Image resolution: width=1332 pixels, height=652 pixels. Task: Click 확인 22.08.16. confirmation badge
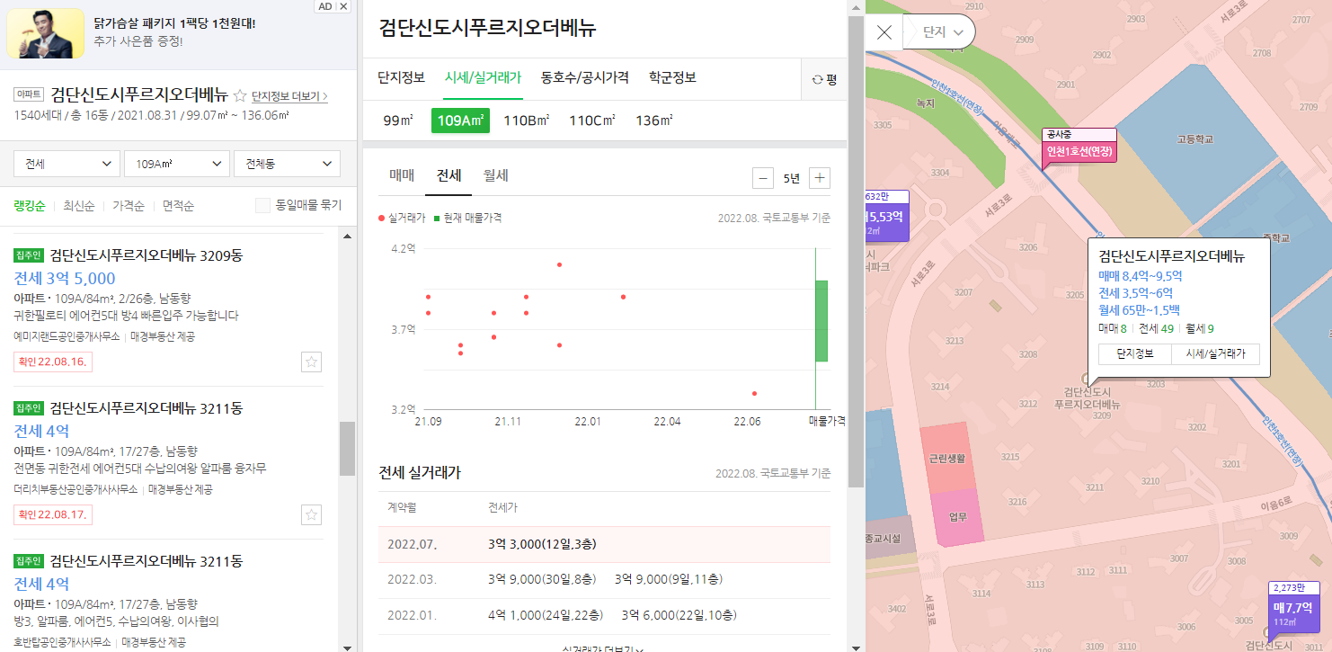(x=52, y=362)
